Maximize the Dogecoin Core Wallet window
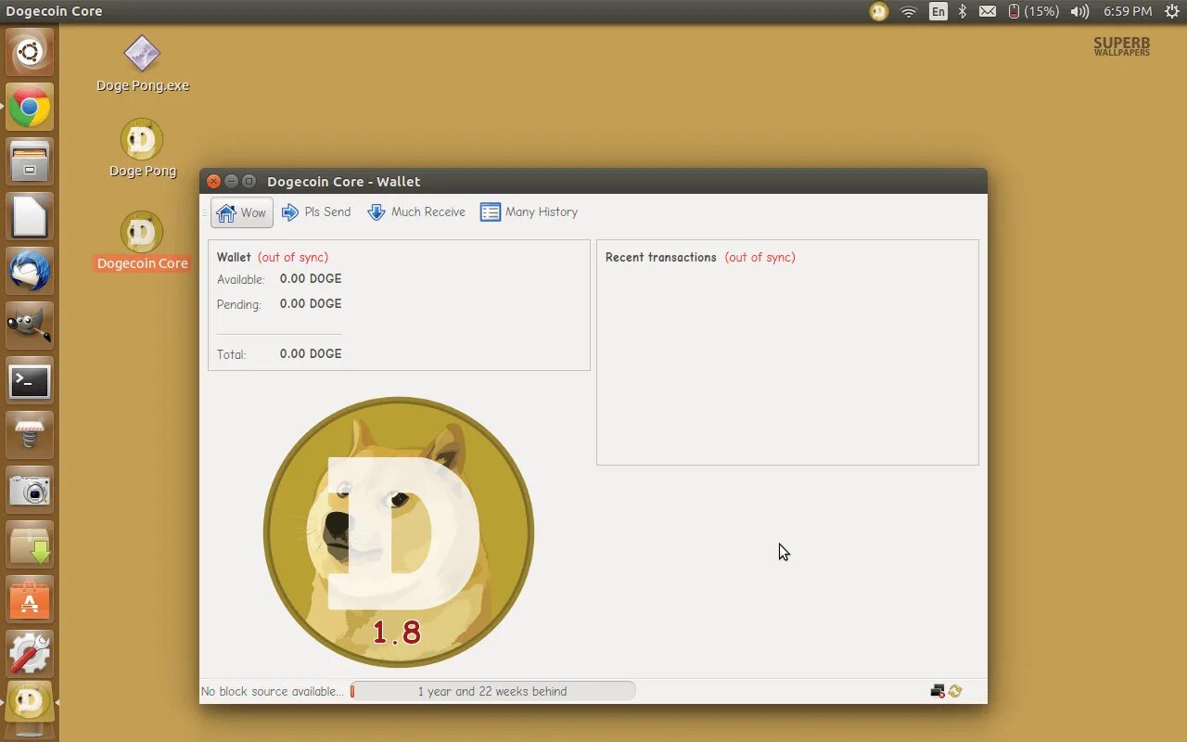The width and height of the screenshot is (1187, 742). [249, 181]
